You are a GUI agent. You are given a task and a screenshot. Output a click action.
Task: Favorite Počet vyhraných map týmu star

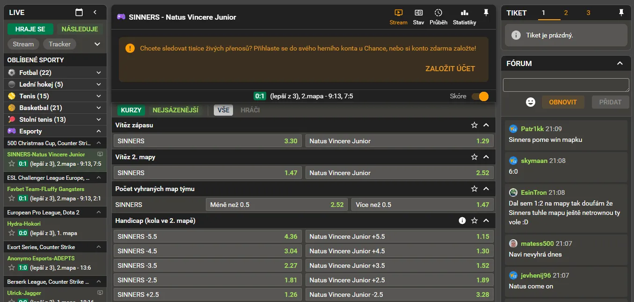474,189
